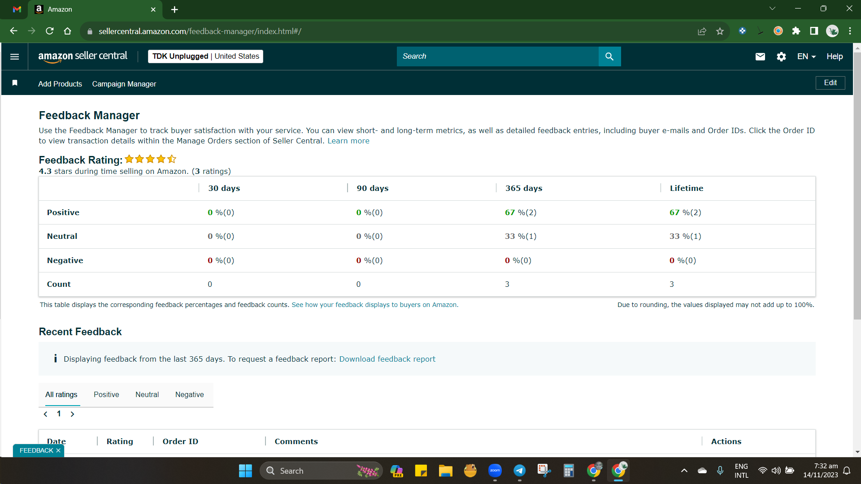Click into the Seller Central search field

(x=497, y=56)
